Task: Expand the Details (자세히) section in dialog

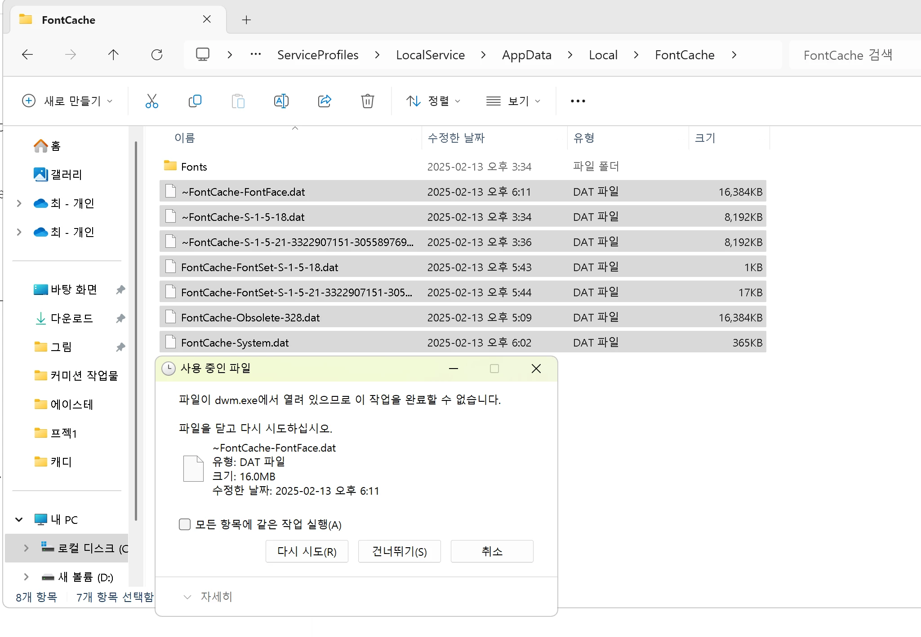Action: (208, 597)
